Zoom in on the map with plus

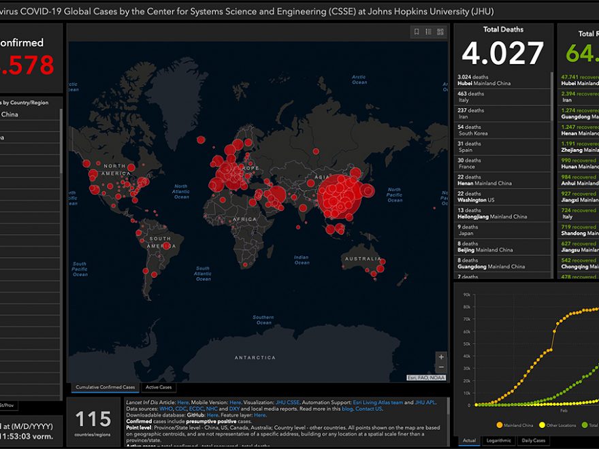(x=441, y=357)
